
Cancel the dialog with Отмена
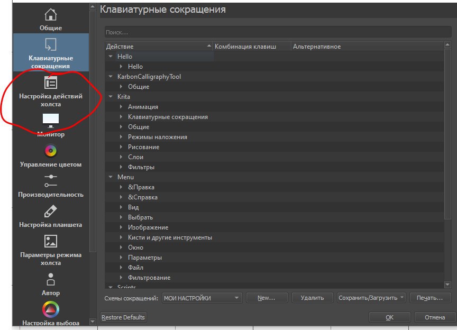(x=435, y=317)
